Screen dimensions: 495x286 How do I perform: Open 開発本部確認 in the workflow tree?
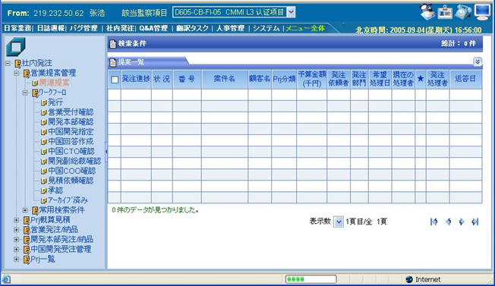[x=71, y=122]
